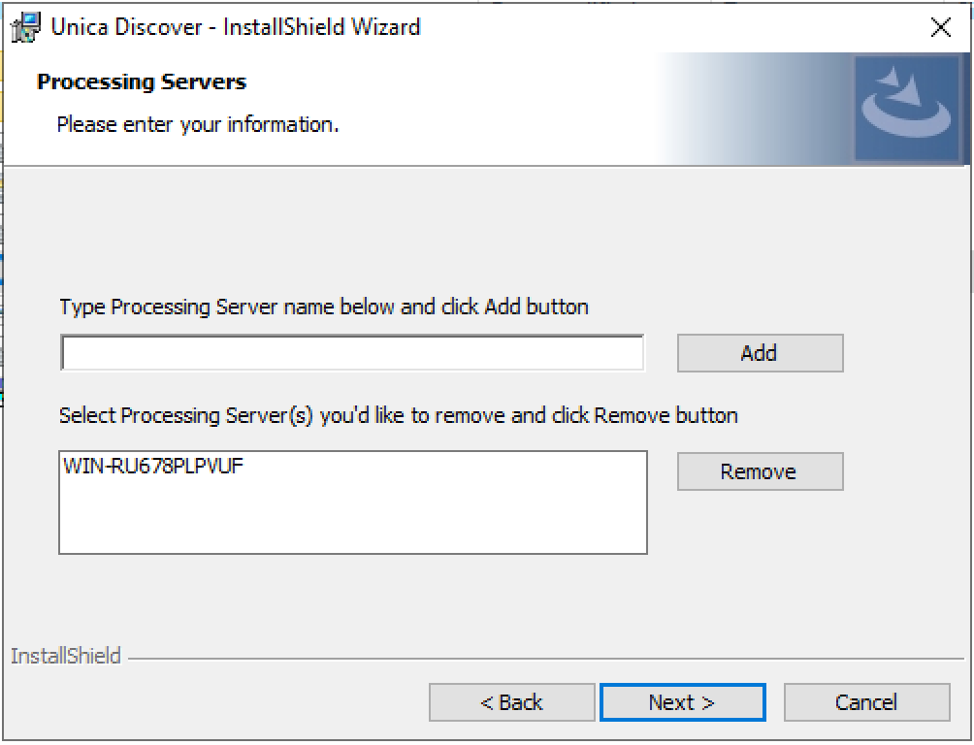The height and width of the screenshot is (745, 974).
Task: Cancel the installation wizard
Action: click(866, 702)
